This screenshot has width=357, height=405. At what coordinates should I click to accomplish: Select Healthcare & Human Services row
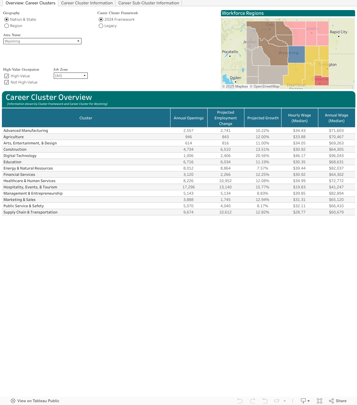pos(178,181)
